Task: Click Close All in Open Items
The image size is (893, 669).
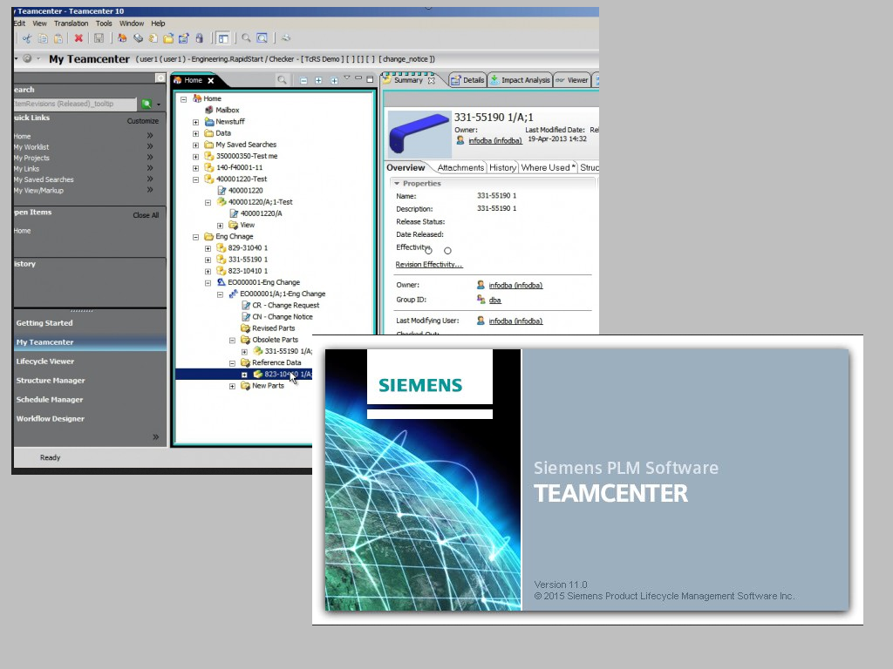Action: [146, 215]
